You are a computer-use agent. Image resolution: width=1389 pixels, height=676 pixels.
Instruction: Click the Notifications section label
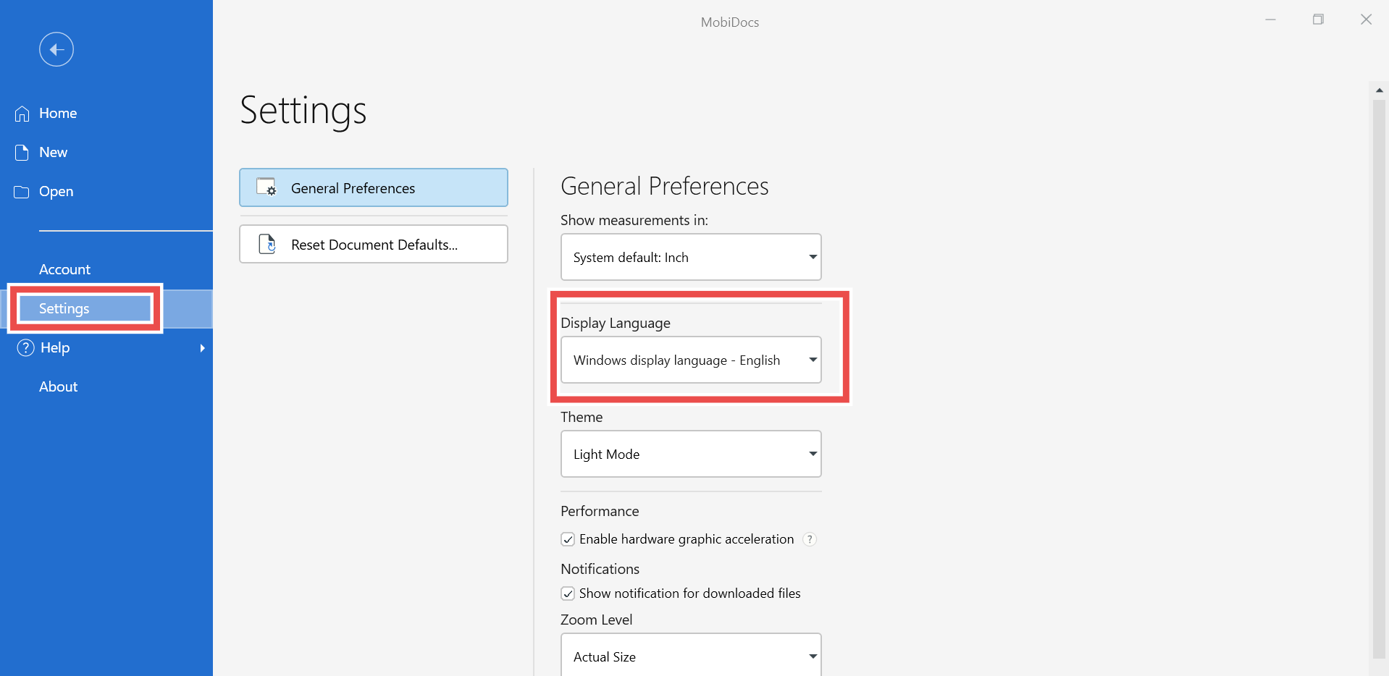pos(600,569)
